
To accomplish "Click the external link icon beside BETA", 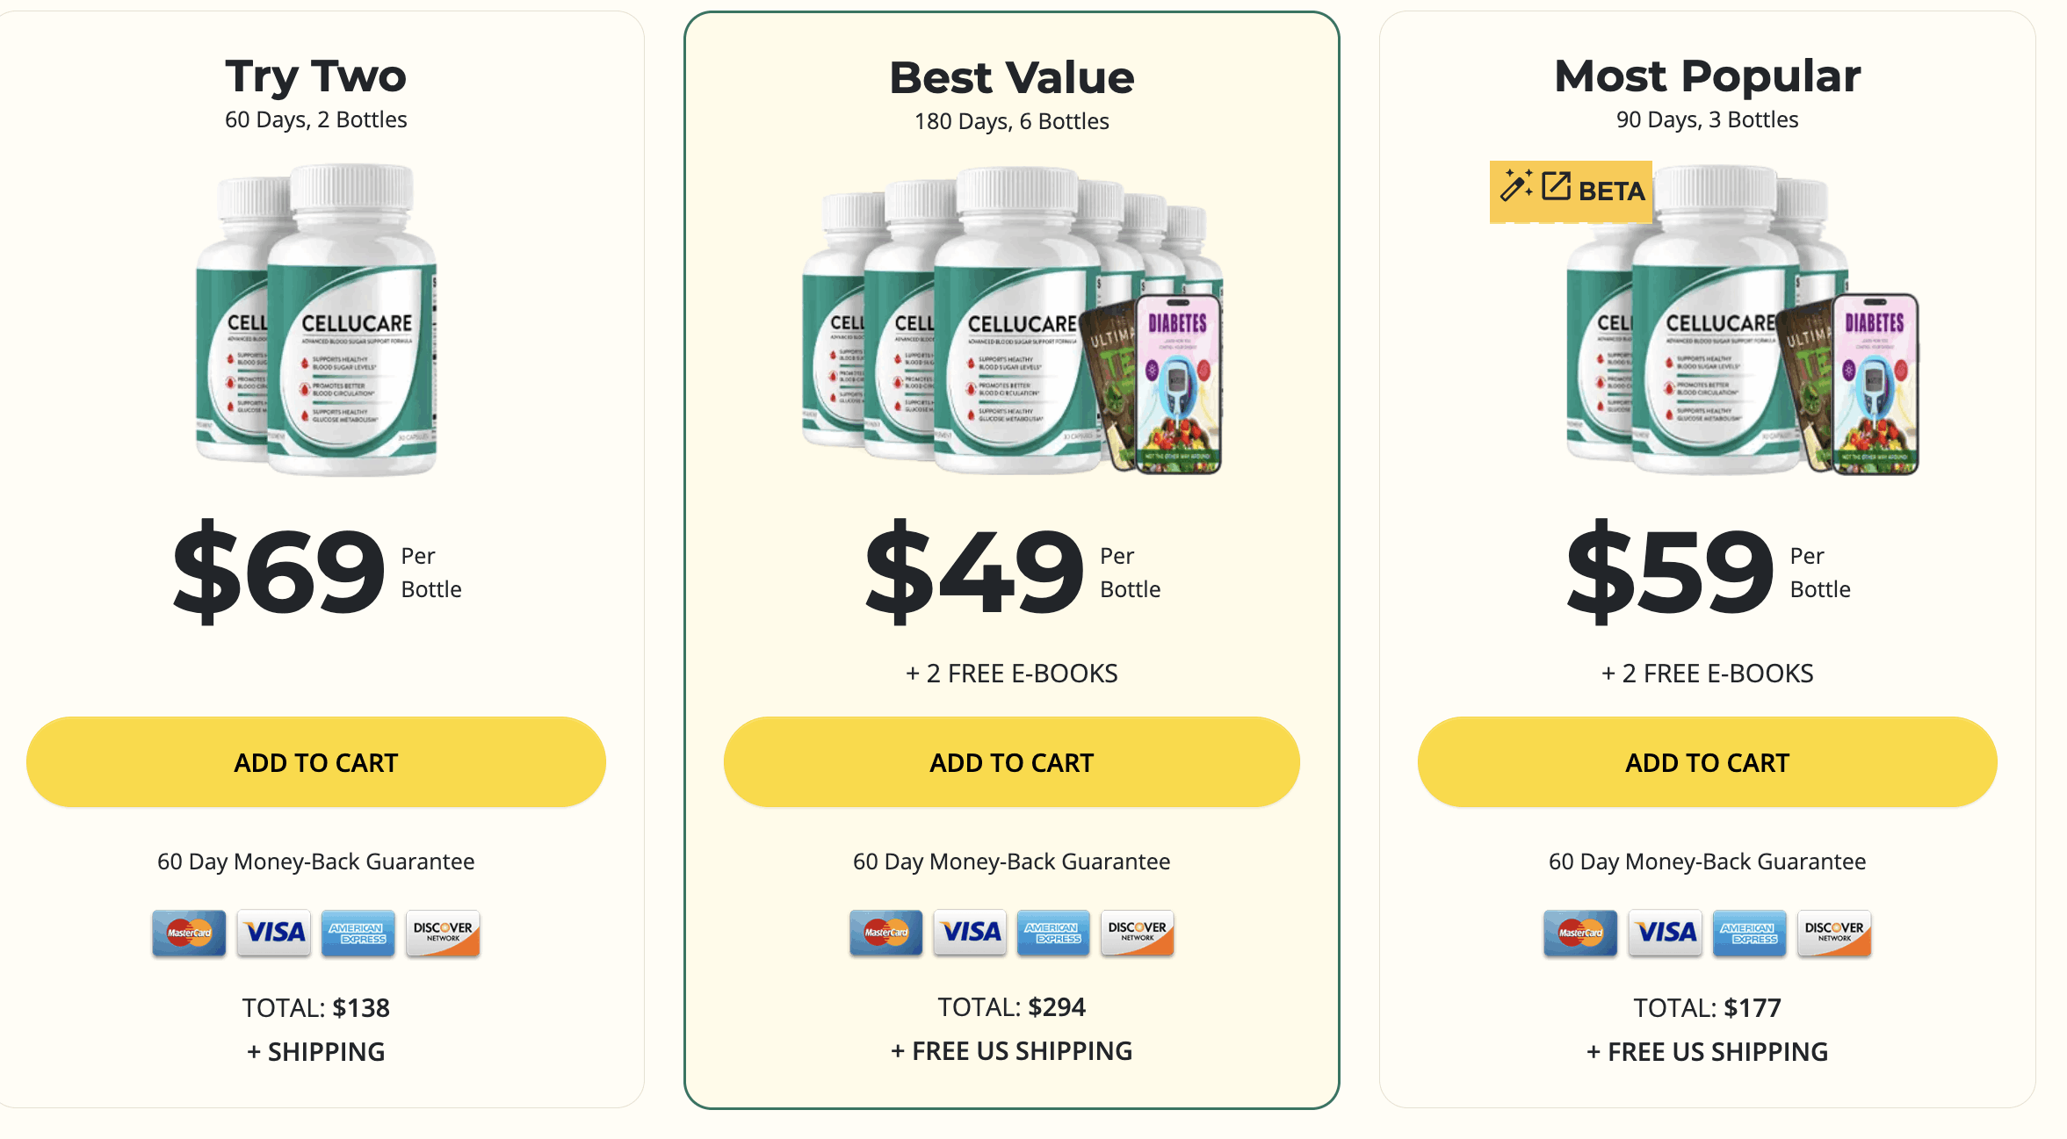I will pos(1556,186).
